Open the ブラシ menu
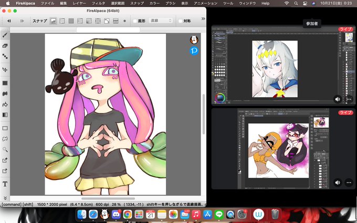 (x=170, y=3)
